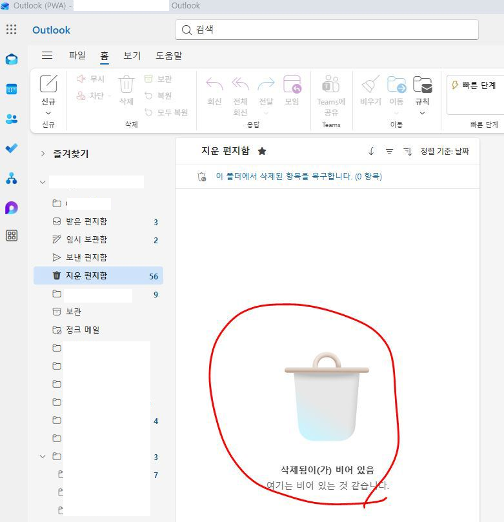Image resolution: width=504 pixels, height=522 pixels.
Task: Click in the 검색 search field
Action: click(x=327, y=30)
